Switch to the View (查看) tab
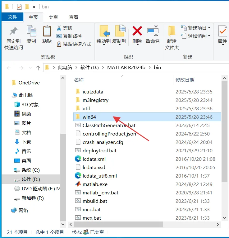229x238 pixels. tap(74, 17)
